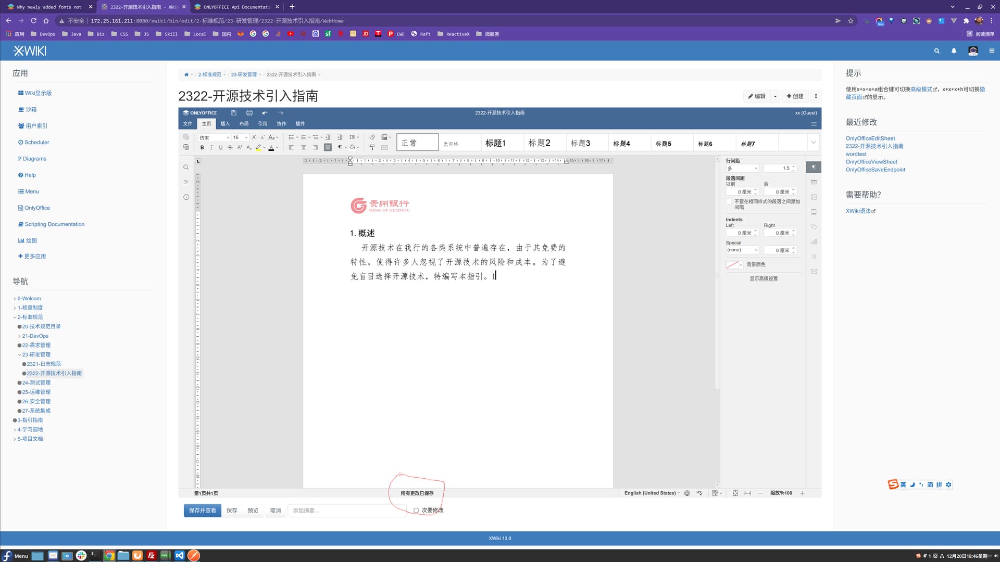This screenshot has width=1000, height=562.
Task: Align paragraph to the left
Action: [291, 148]
